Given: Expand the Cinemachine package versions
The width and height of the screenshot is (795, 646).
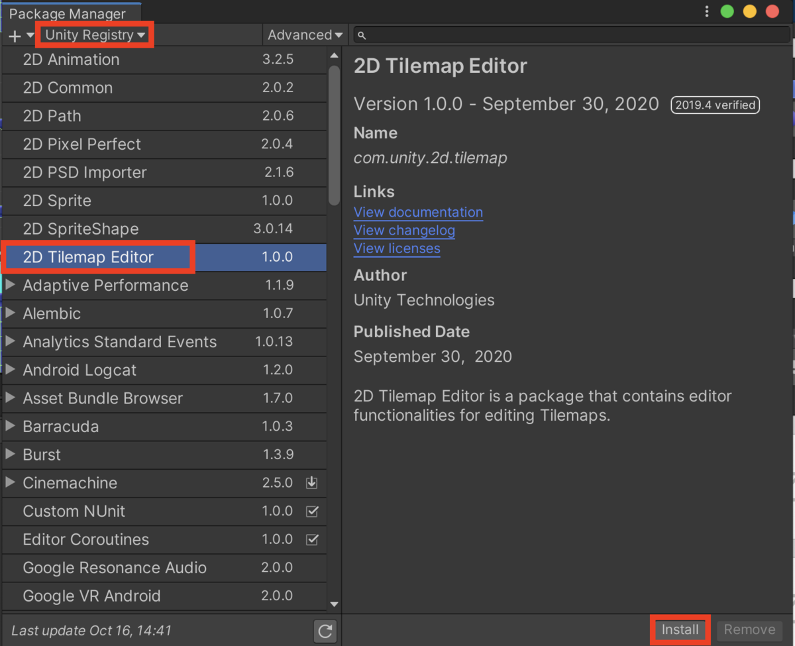Looking at the screenshot, I should coord(10,483).
